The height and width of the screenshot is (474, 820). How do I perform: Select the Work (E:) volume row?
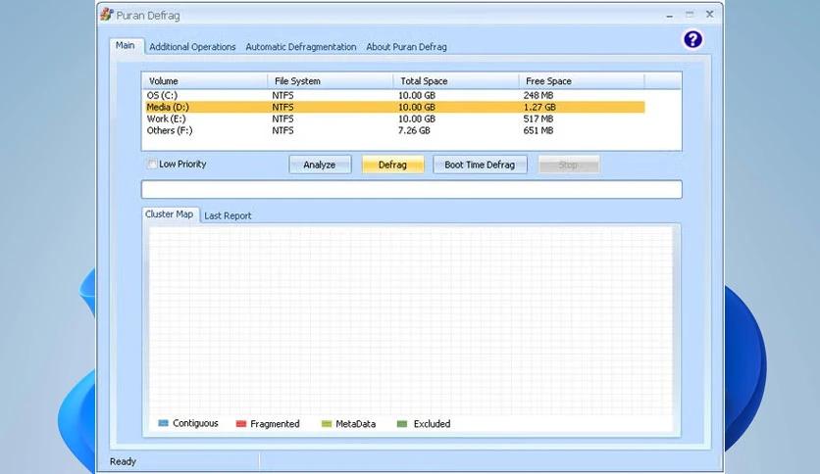[x=395, y=119]
